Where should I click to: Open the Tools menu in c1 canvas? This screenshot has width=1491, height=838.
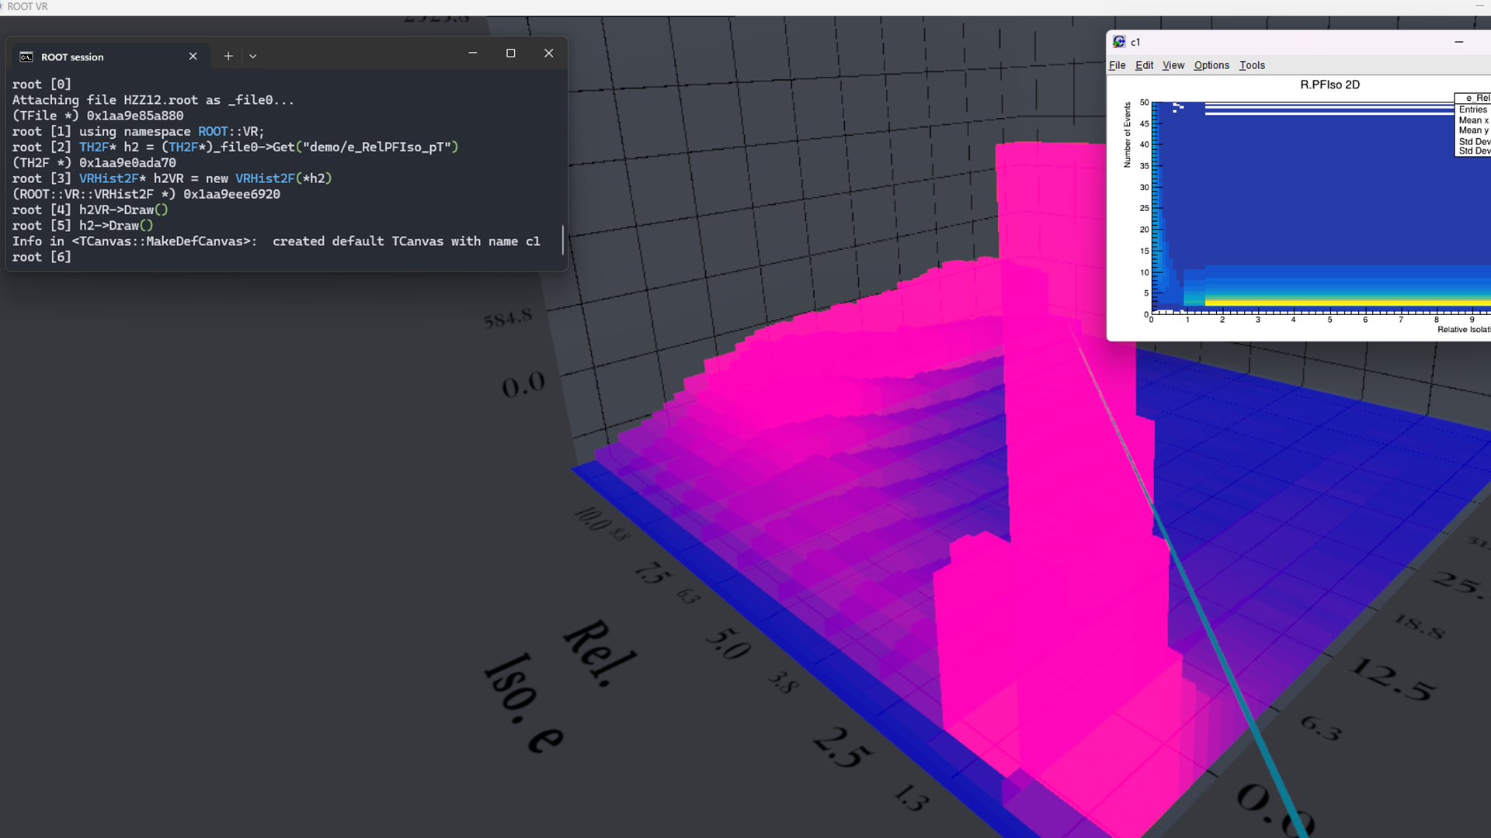pyautogui.click(x=1252, y=65)
